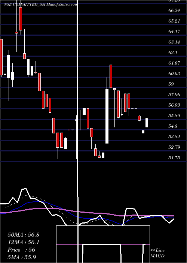187x263 pixels.
Task: Click the 5MA : 55.9 readout
Action: click(x=22, y=257)
